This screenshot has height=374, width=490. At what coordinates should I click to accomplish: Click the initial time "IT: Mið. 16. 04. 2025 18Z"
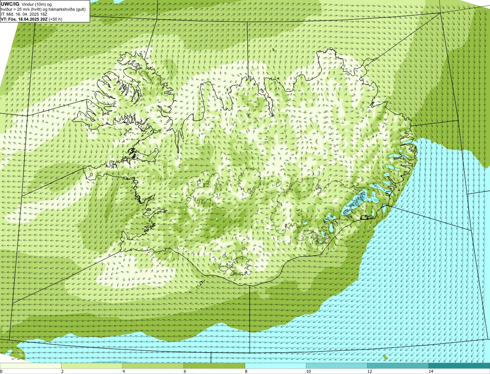point(24,14)
